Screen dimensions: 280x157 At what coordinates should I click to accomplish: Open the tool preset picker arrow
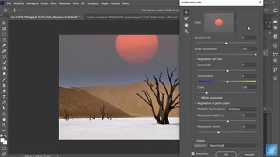(19, 10)
